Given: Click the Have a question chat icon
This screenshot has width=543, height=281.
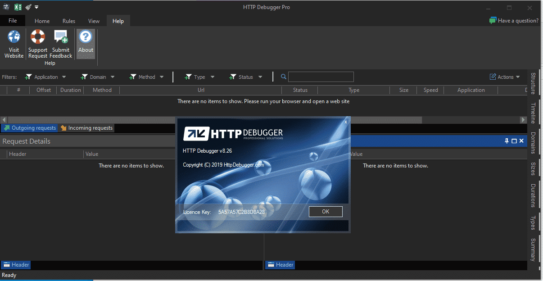Looking at the screenshot, I should point(493,21).
